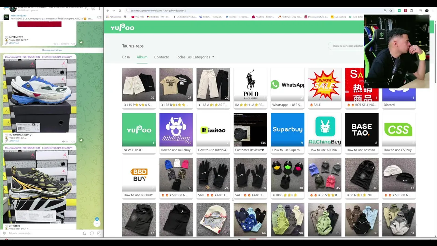Open the Telegram channel discussion icon
Image resolution: width=437 pixels, height=246 pixels.
[x=93, y=8]
